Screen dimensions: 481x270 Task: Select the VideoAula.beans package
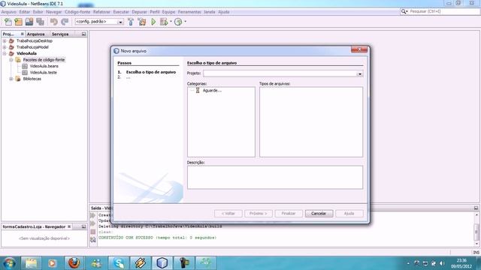click(x=44, y=66)
